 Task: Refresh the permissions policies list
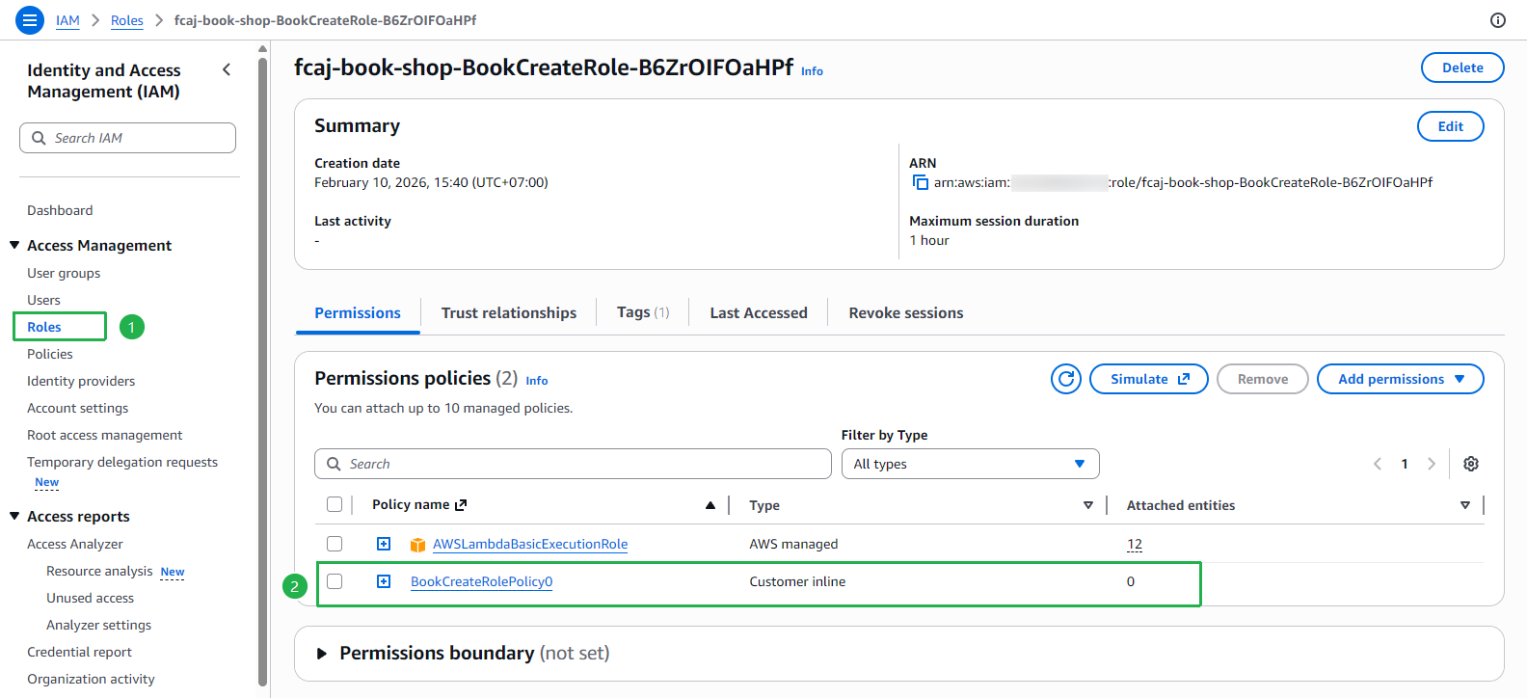(1066, 379)
